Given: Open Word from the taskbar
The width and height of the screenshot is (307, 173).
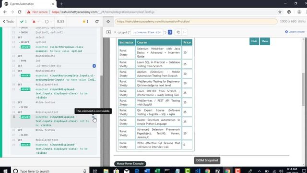Looking at the screenshot, I should [147, 171].
